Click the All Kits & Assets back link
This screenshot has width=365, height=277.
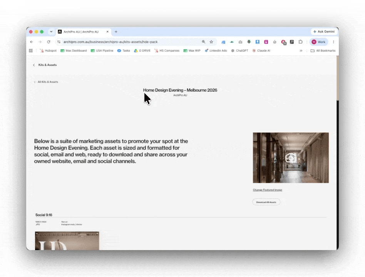(46, 82)
